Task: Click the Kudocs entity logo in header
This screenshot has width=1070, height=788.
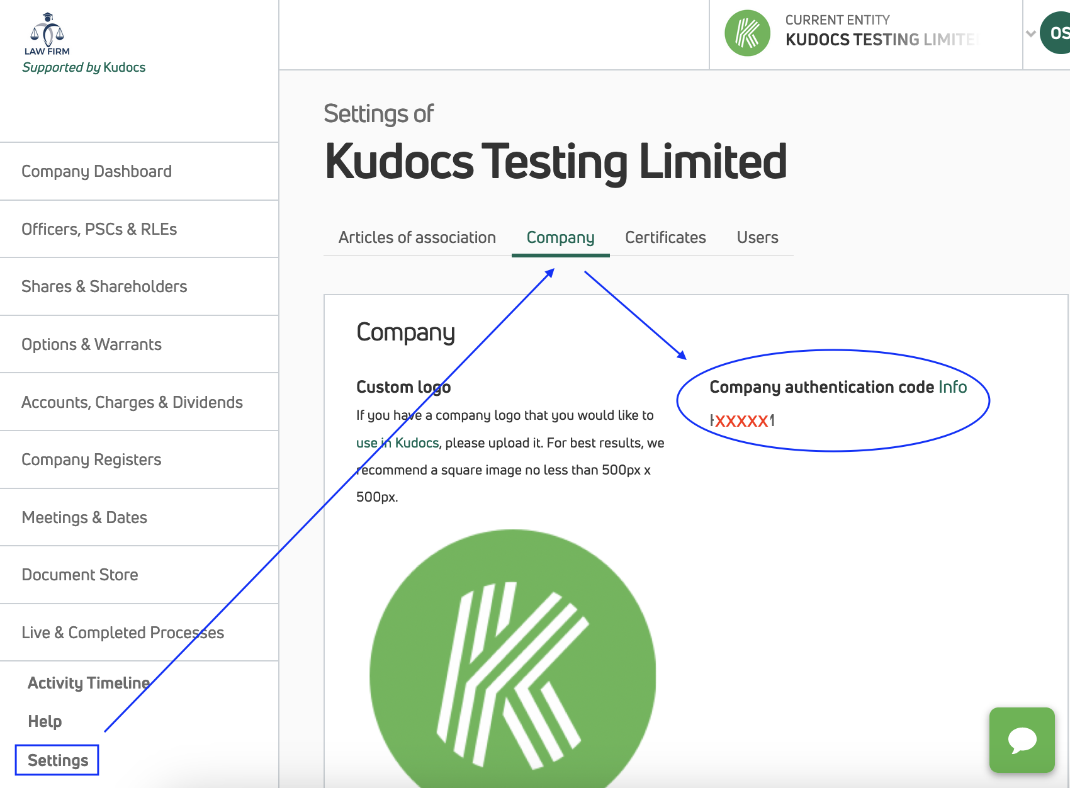Action: tap(747, 33)
